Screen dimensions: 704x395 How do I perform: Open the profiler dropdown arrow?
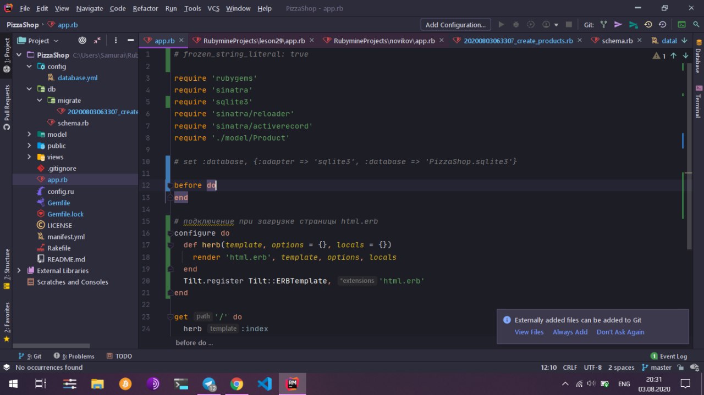[x=556, y=25]
